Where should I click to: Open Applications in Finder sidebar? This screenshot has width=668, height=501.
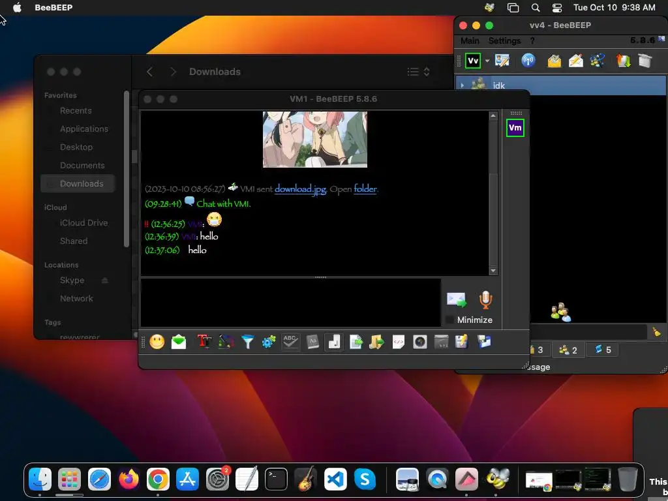pos(84,129)
